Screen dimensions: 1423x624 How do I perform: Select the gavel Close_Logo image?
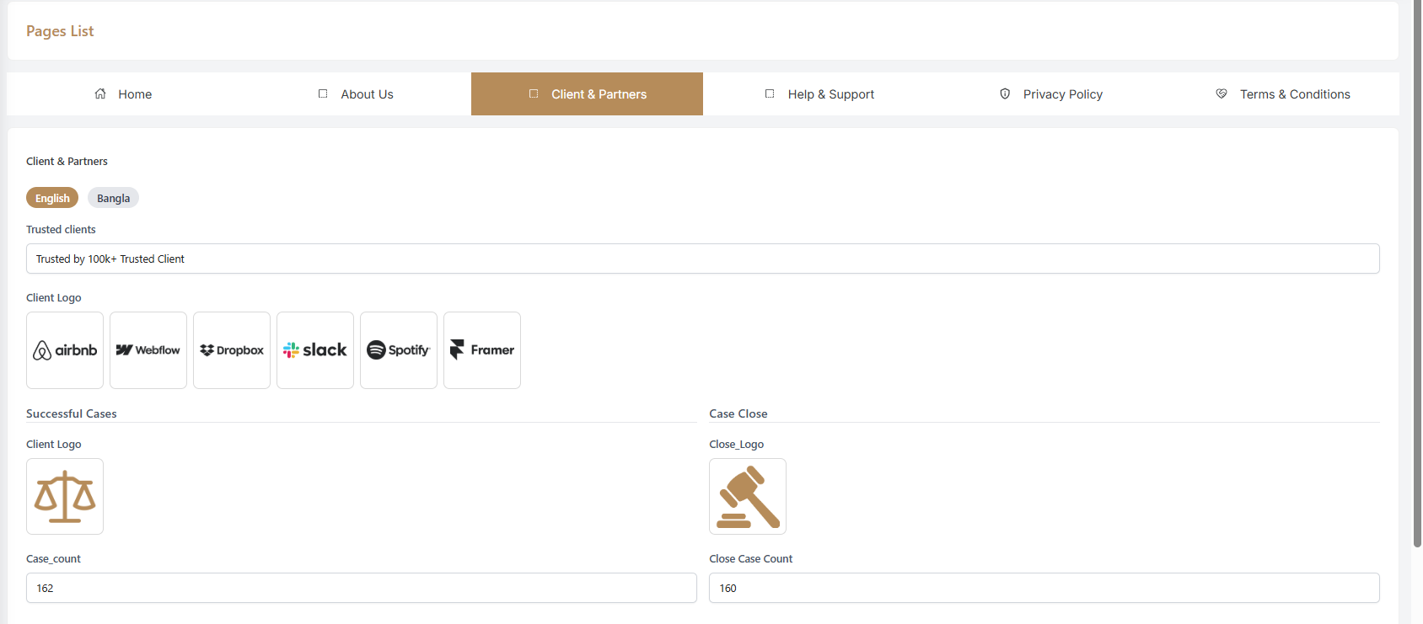tap(748, 496)
